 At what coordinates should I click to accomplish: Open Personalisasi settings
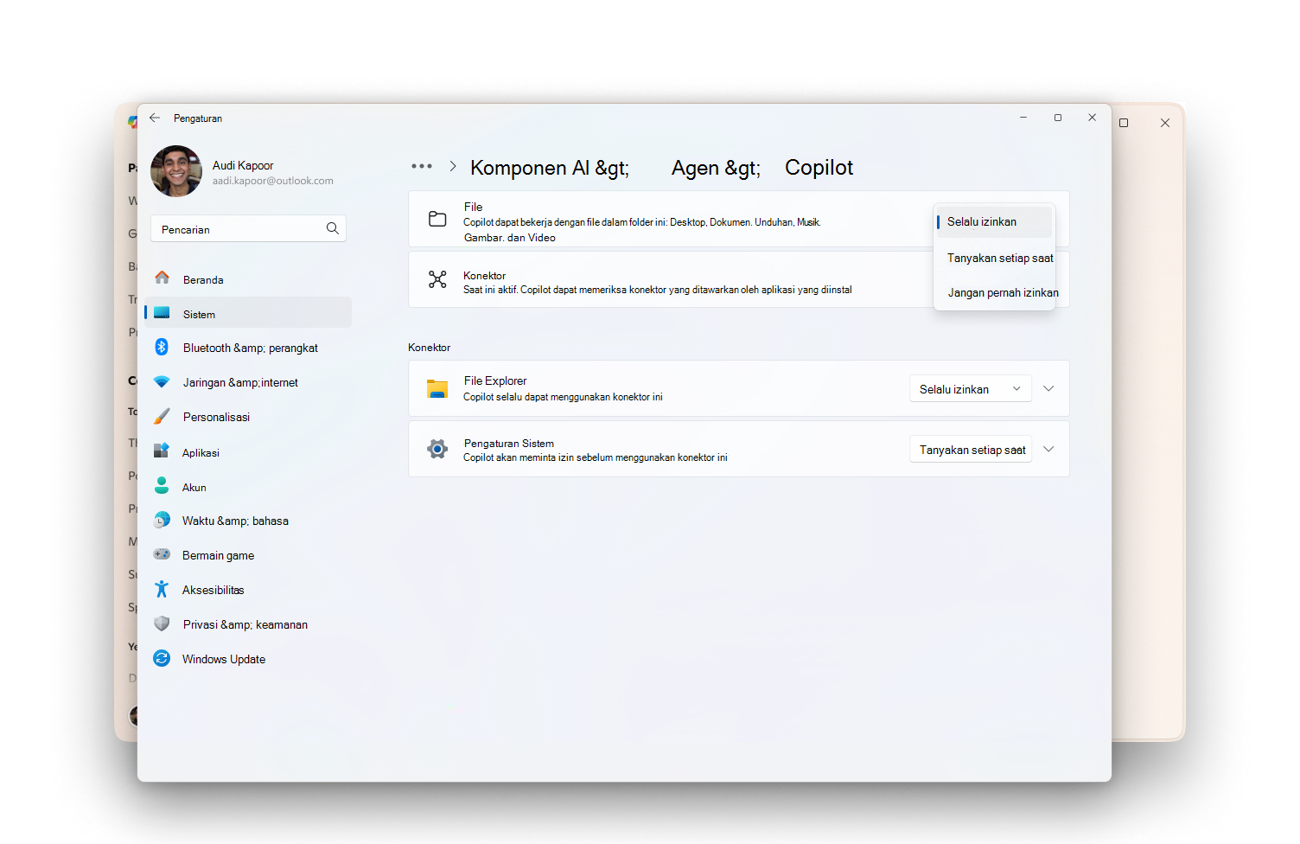tap(248, 417)
